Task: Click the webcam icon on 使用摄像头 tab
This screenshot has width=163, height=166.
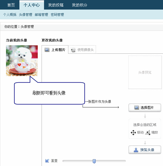Action: 73,50
